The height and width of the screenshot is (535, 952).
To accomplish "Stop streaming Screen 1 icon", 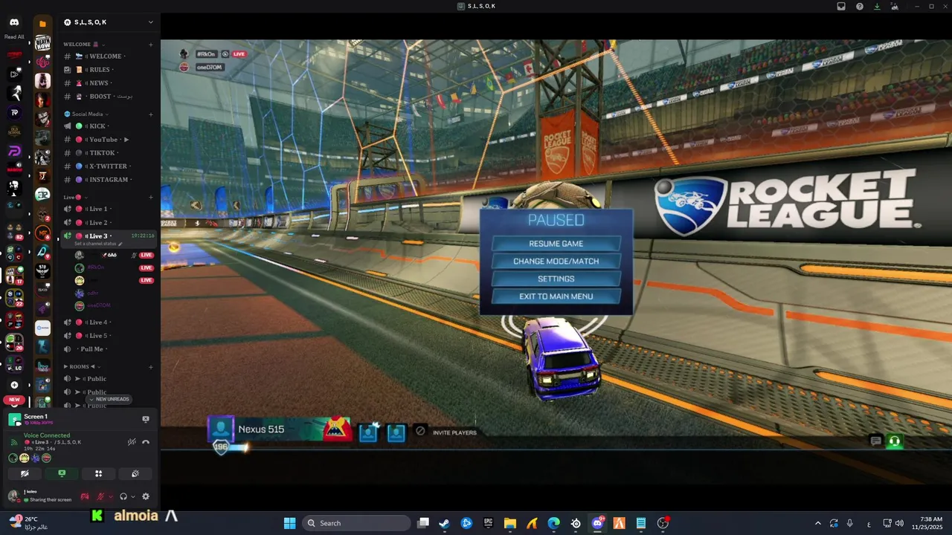I will coord(146,419).
